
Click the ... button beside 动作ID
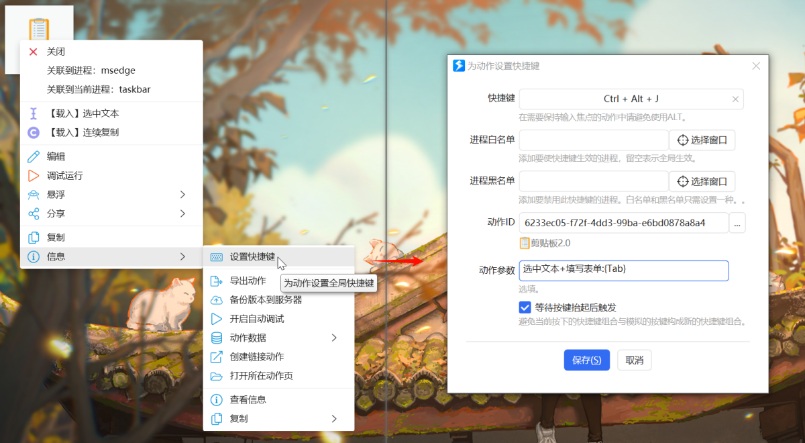[737, 223]
